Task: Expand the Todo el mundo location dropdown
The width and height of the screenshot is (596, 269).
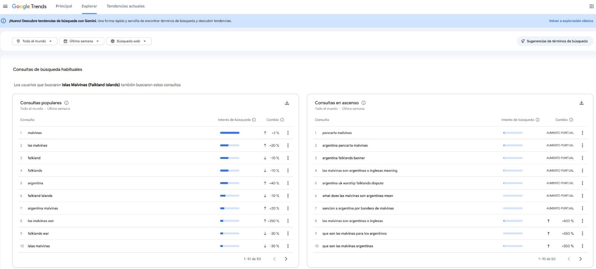Action: [35, 41]
